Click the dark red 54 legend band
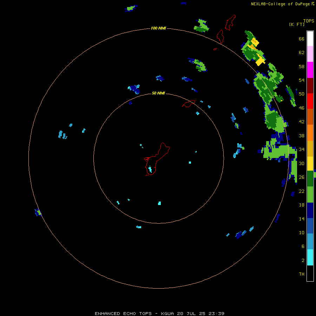Viewport: 316px width, 316px height. (x=310, y=86)
